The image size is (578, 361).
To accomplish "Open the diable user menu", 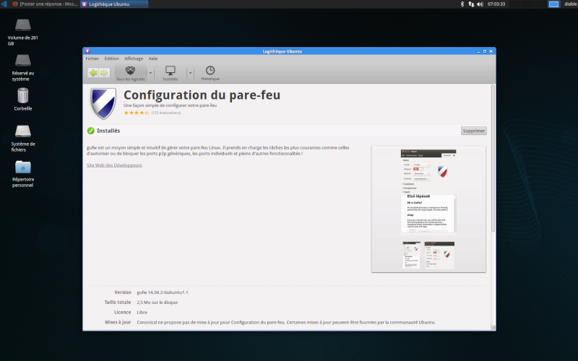I will coord(570,4).
